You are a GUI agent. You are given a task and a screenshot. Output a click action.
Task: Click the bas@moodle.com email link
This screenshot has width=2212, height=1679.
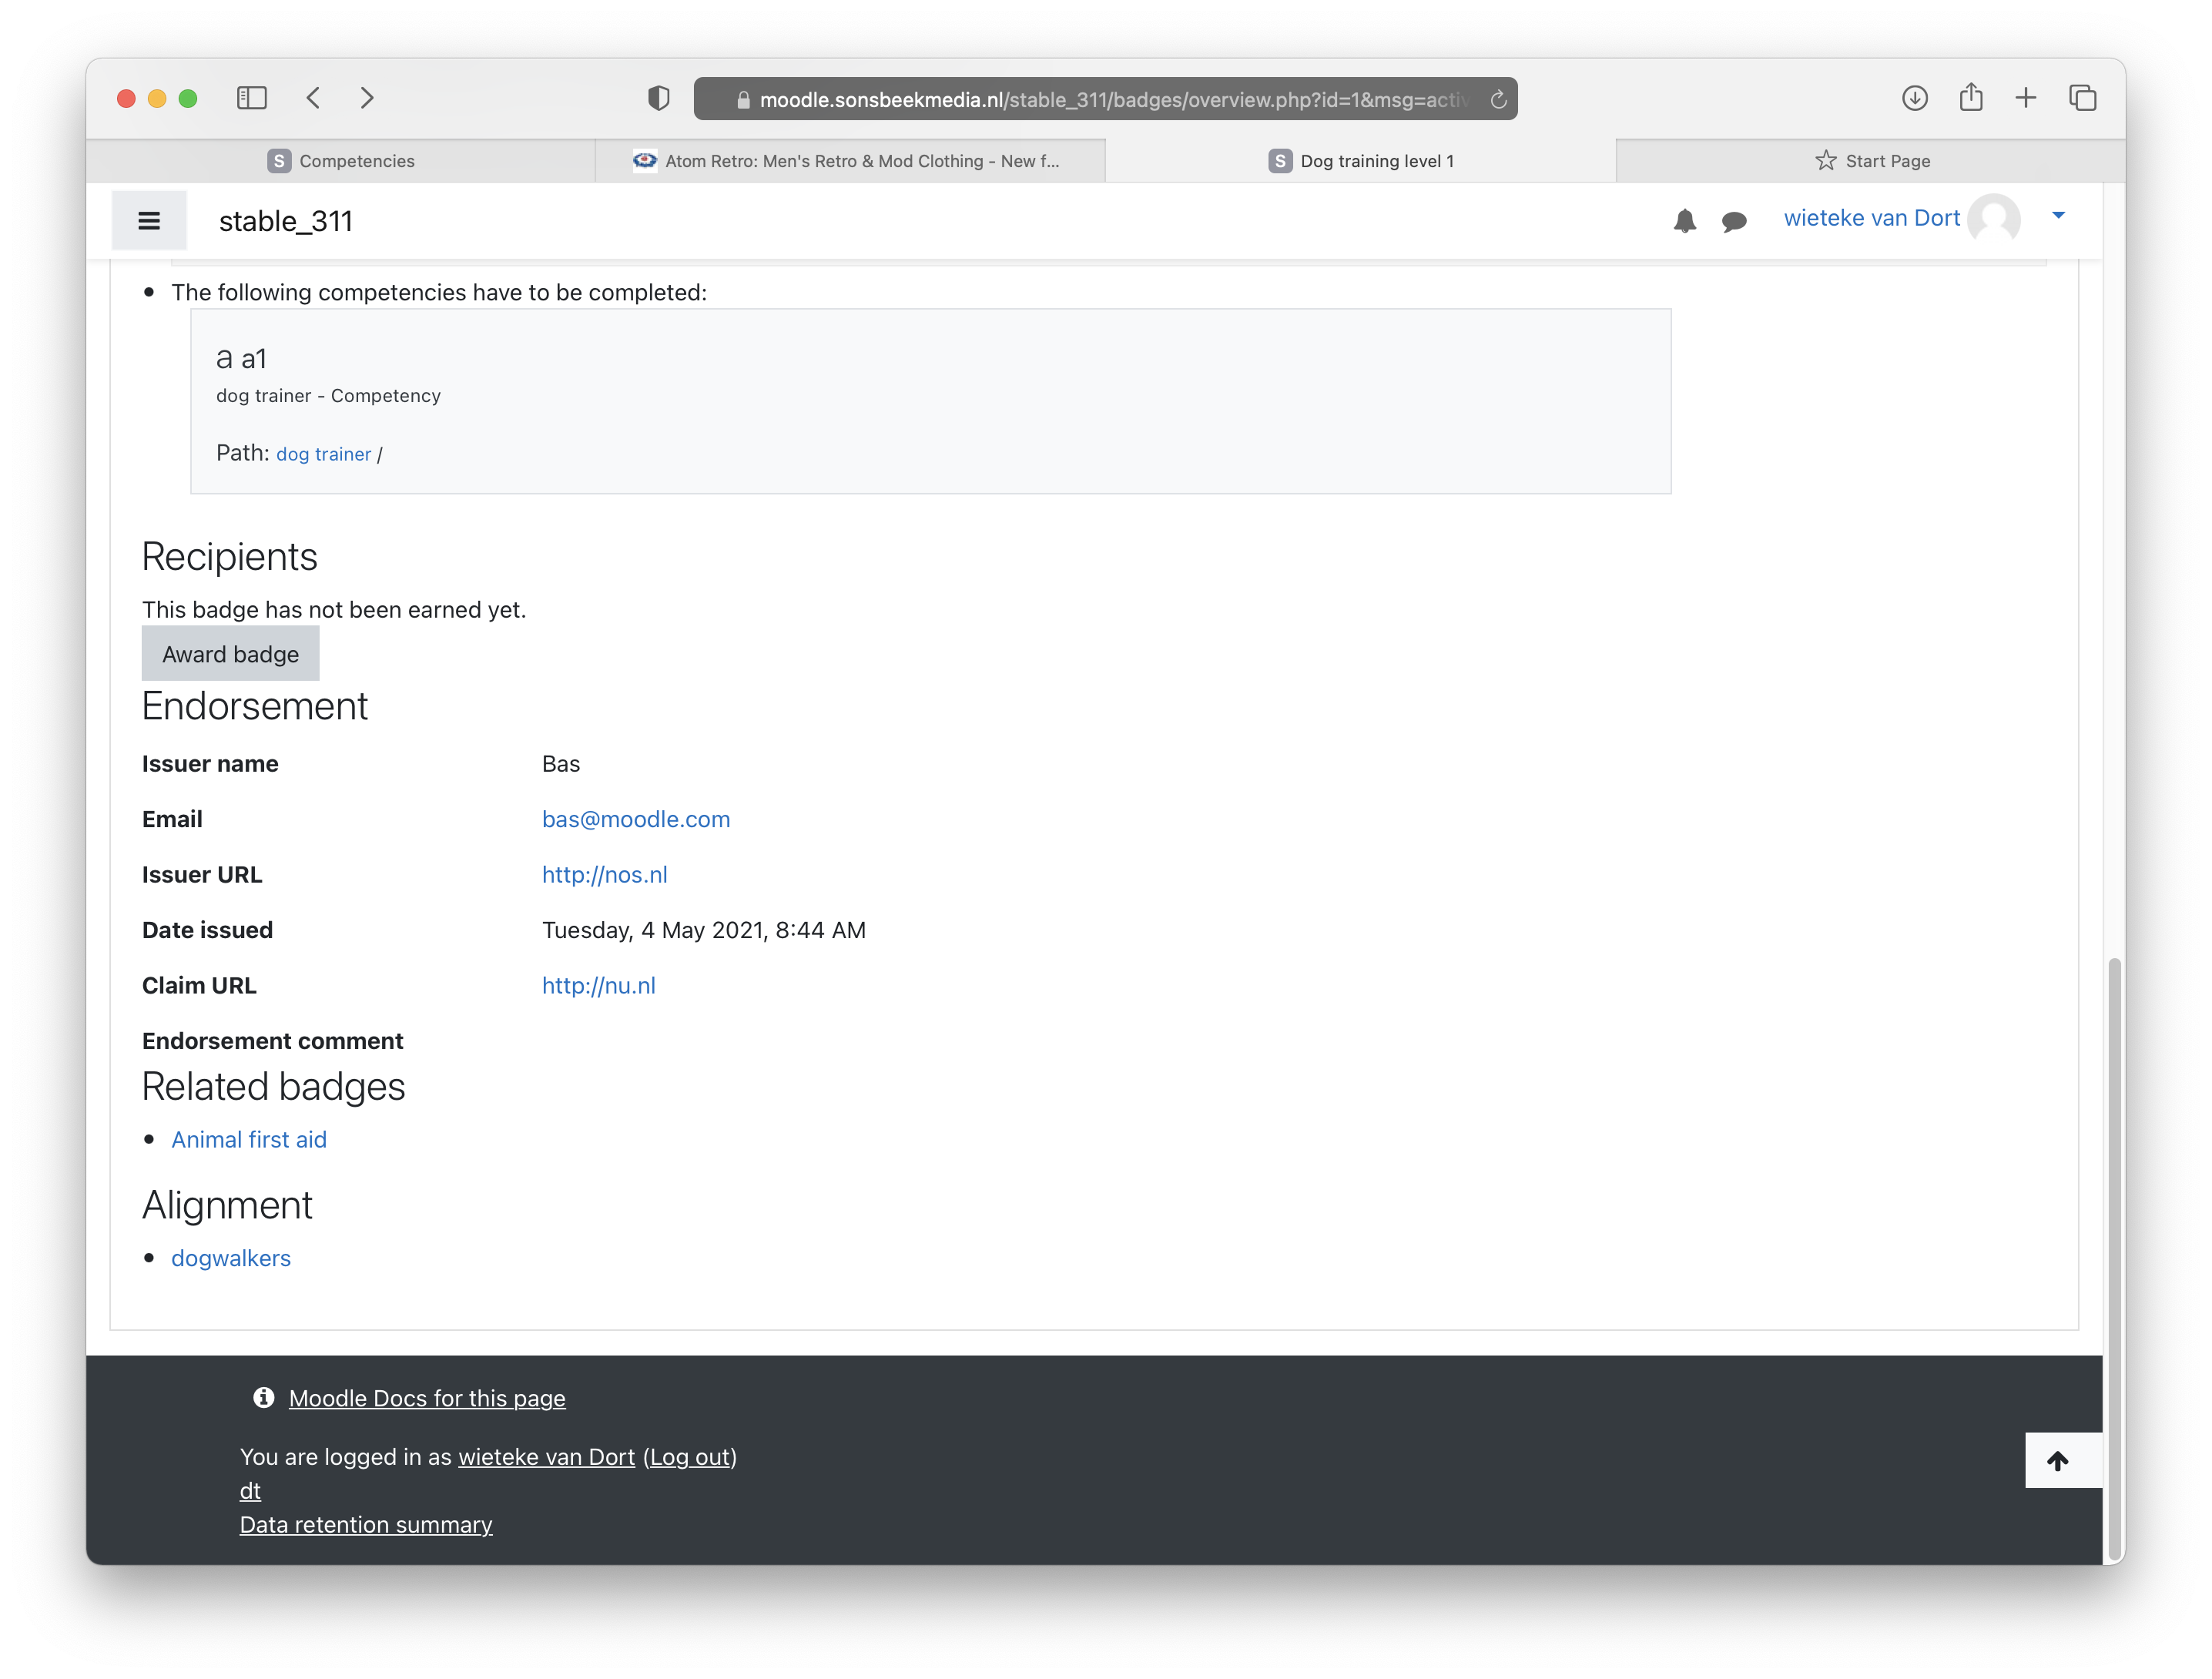point(636,819)
